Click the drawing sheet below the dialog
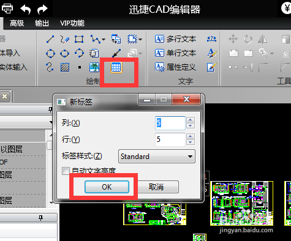The image size is (291, 241). point(155,213)
